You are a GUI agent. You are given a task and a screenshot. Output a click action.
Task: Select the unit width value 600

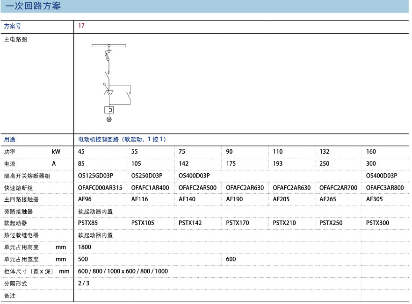231,259
